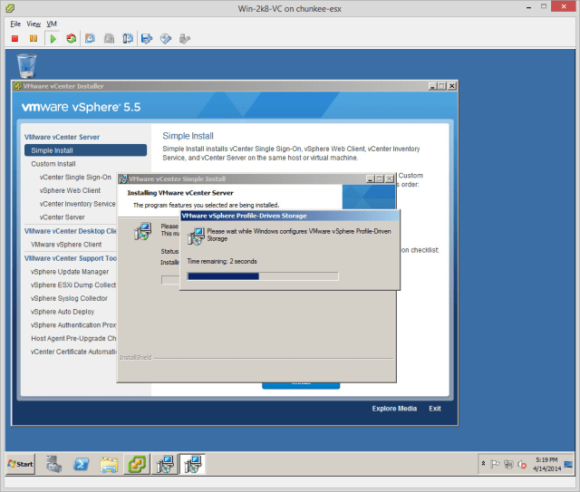Click the VMware vCenter Support Tools heading
This screenshot has width=580, height=492.
pyautogui.click(x=71, y=258)
